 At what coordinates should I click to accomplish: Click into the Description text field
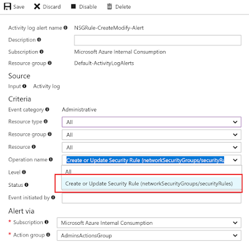157,40
